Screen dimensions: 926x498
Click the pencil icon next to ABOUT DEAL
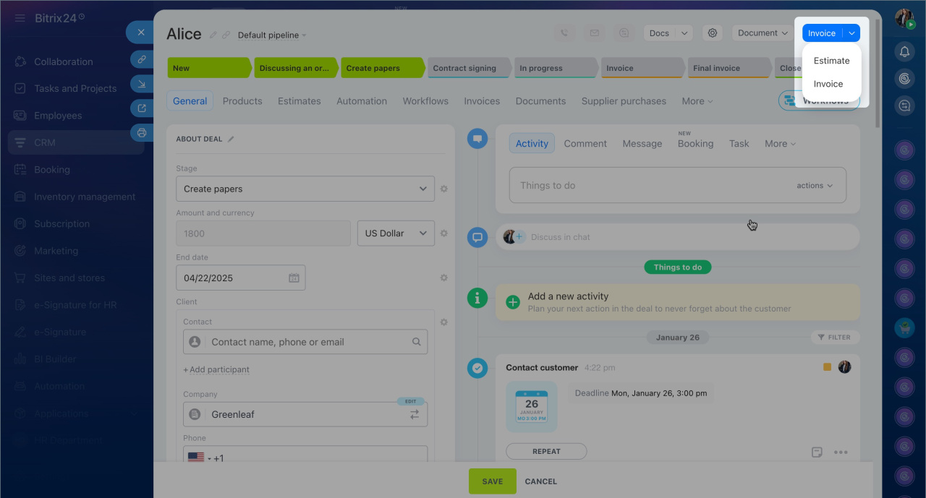pos(231,139)
